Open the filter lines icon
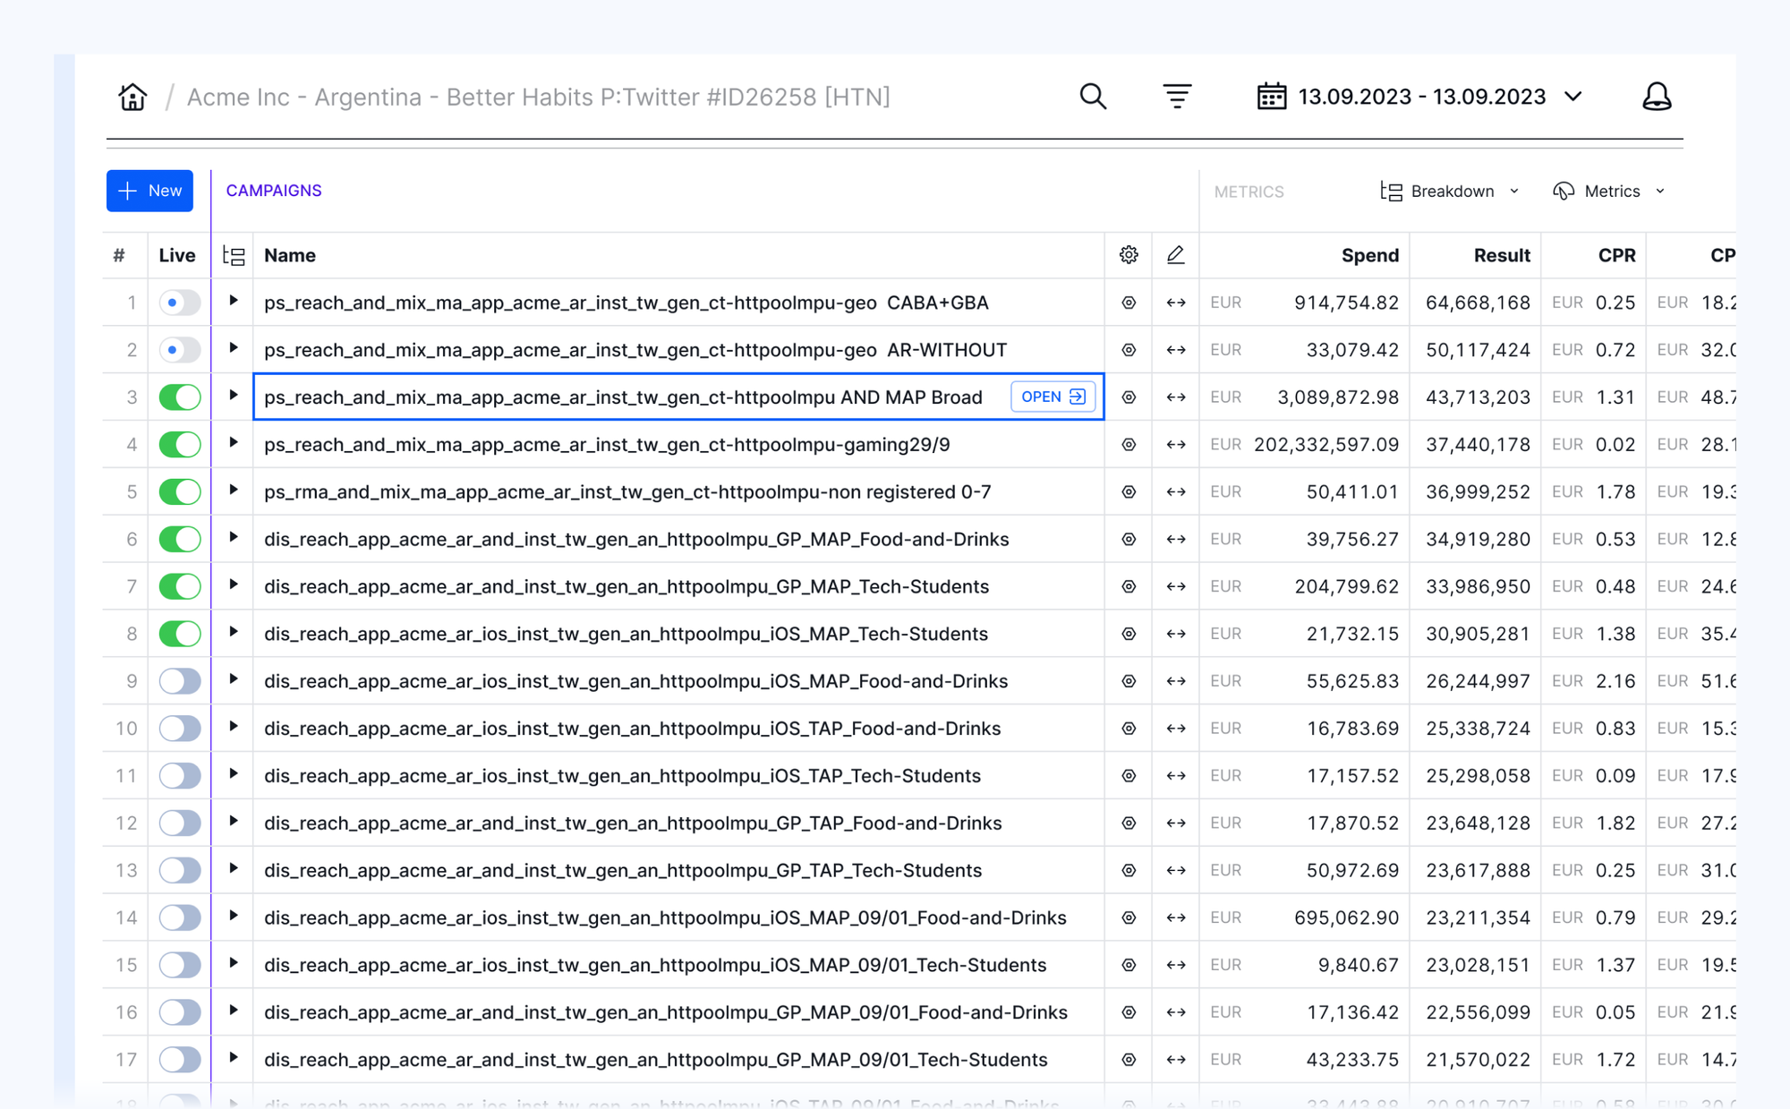Screen dimensions: 1790x1109 1176,97
